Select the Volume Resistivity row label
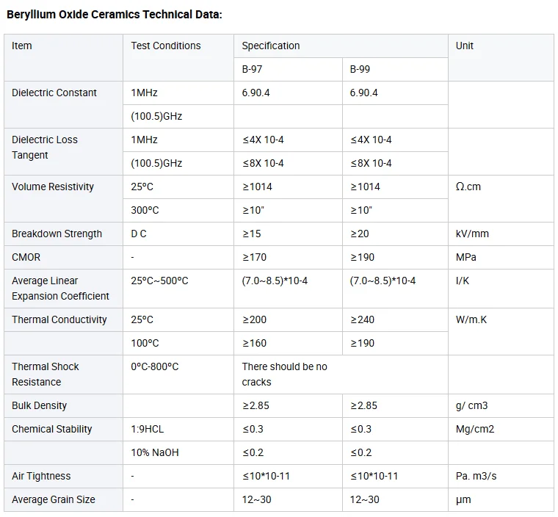 (x=53, y=187)
